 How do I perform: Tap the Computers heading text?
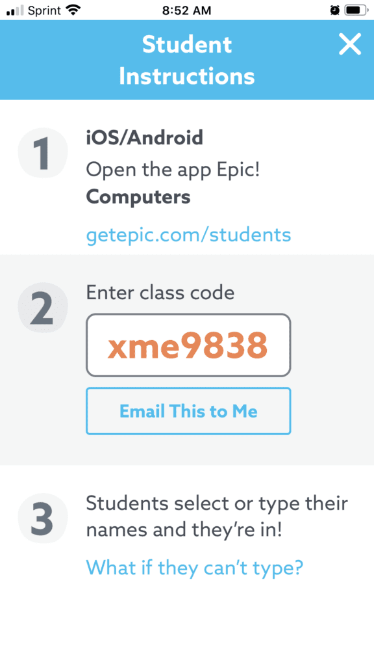coord(138,196)
